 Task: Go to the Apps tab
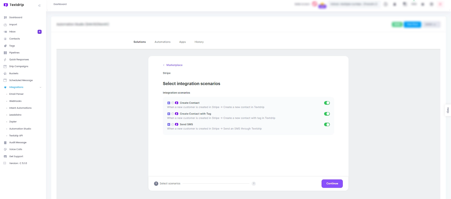[182, 42]
